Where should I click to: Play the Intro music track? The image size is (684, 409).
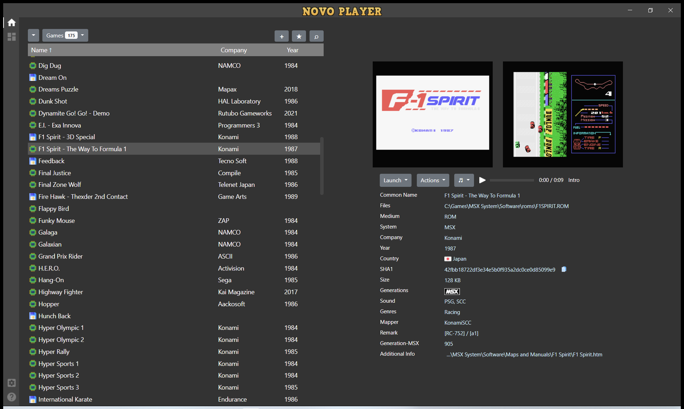click(x=482, y=180)
